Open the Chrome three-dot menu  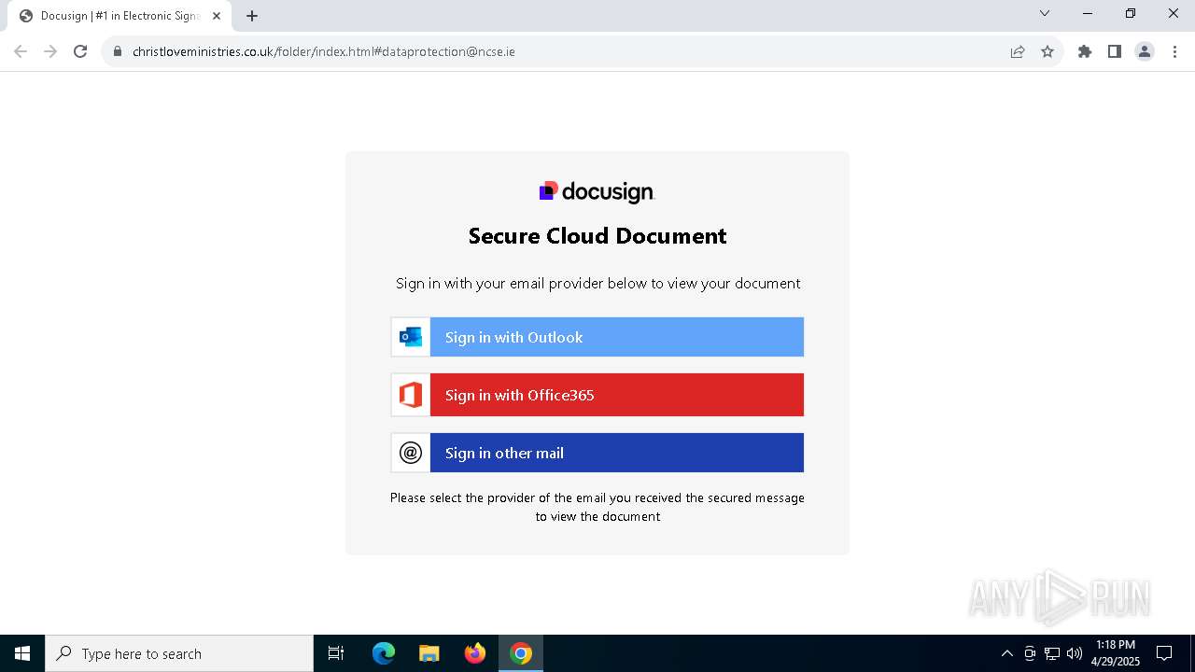pyautogui.click(x=1174, y=51)
